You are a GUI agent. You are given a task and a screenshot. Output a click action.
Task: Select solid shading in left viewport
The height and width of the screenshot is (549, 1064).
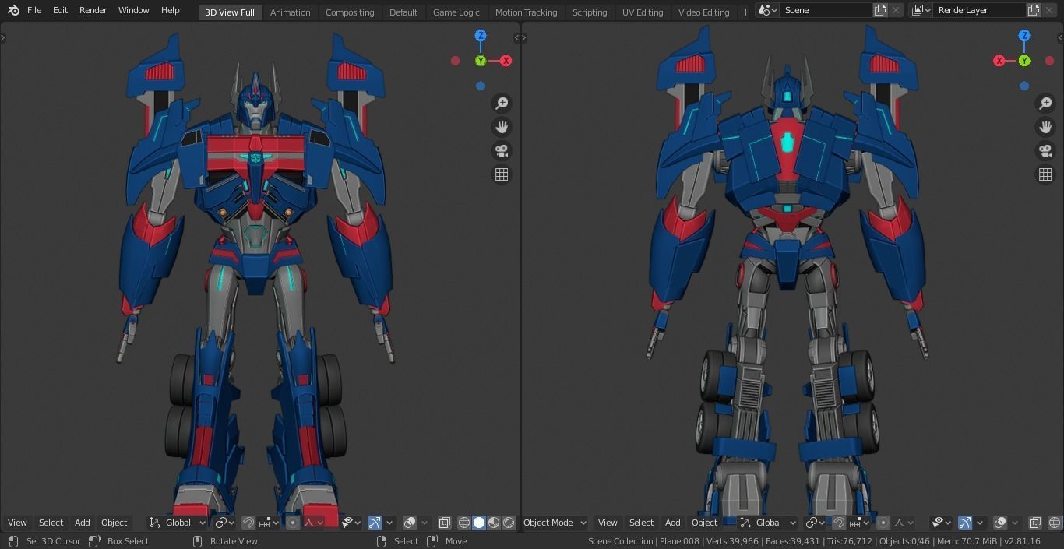479,523
